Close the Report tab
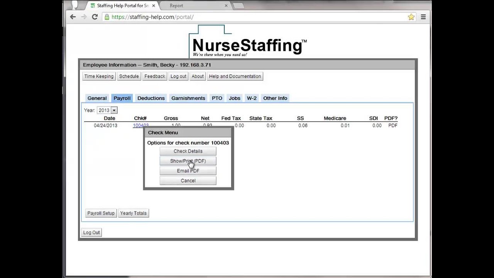Viewport: 494px width, 278px height. pyautogui.click(x=226, y=6)
